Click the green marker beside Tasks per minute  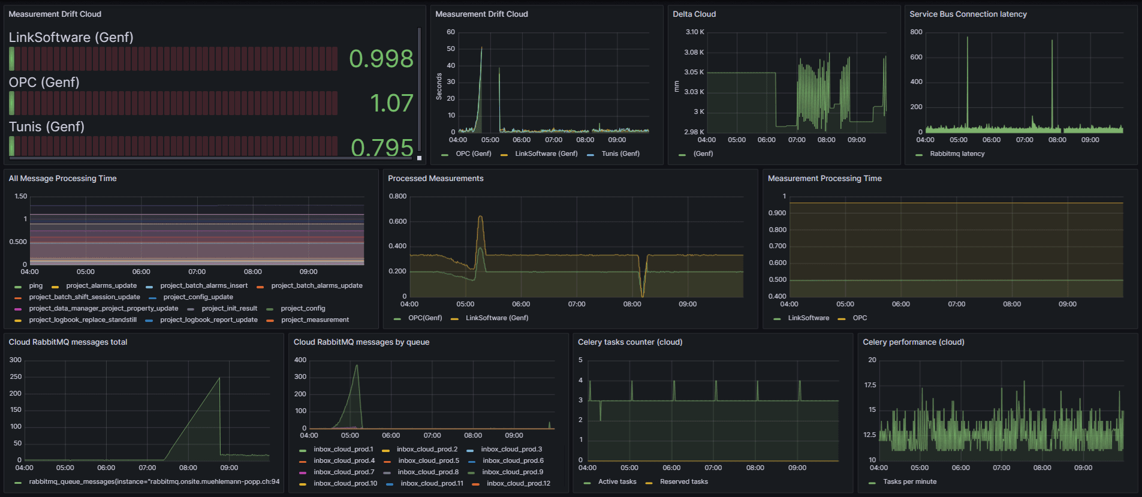tap(872, 483)
